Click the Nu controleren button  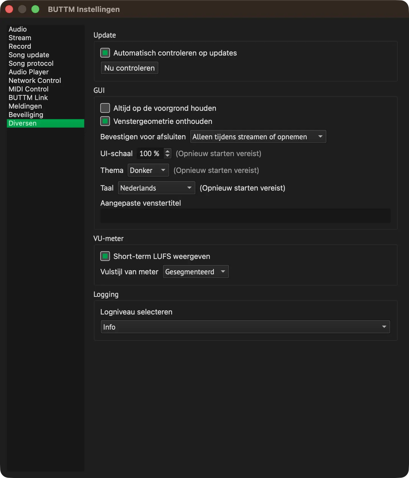pyautogui.click(x=130, y=68)
